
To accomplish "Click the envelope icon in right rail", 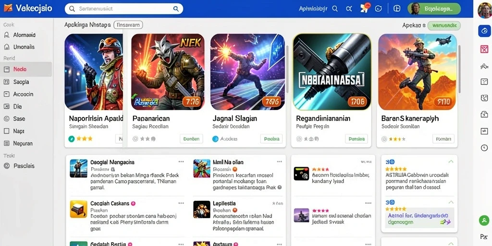I will click(x=484, y=82).
